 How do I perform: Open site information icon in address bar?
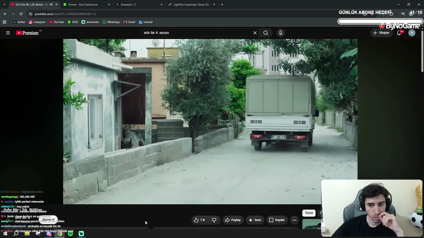tap(30, 14)
